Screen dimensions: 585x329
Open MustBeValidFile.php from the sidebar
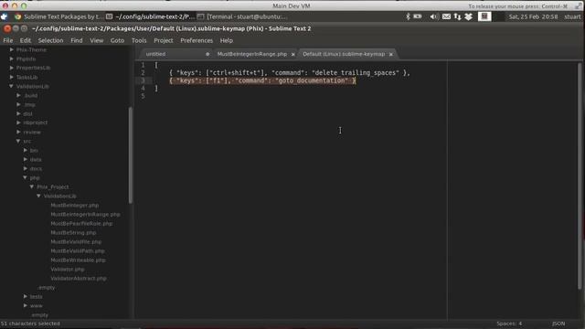[x=76, y=242]
